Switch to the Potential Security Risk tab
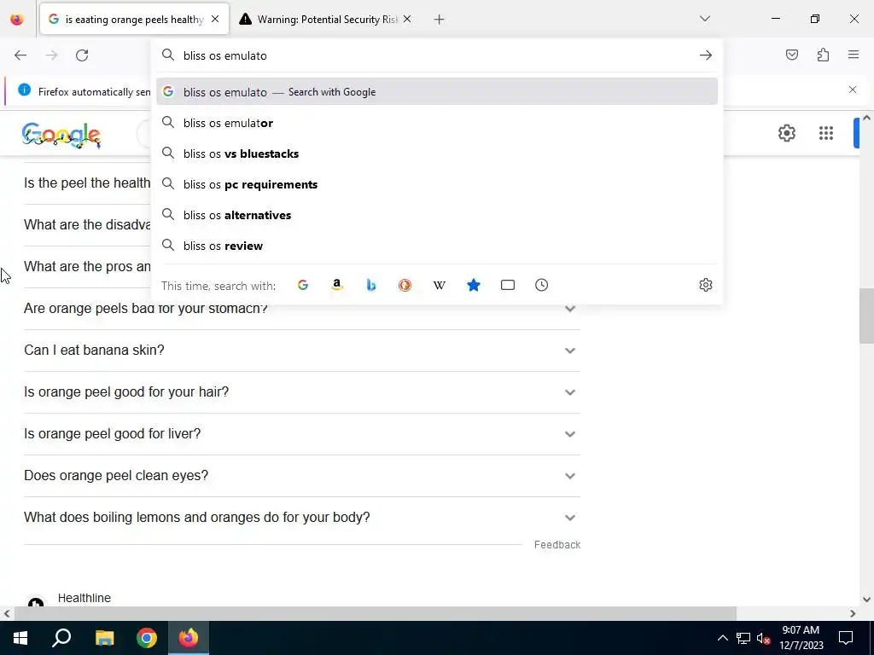 325,20
